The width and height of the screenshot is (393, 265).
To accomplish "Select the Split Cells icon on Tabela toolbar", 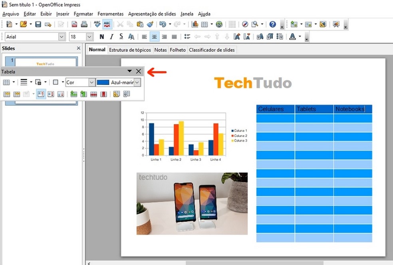I will 18,94.
